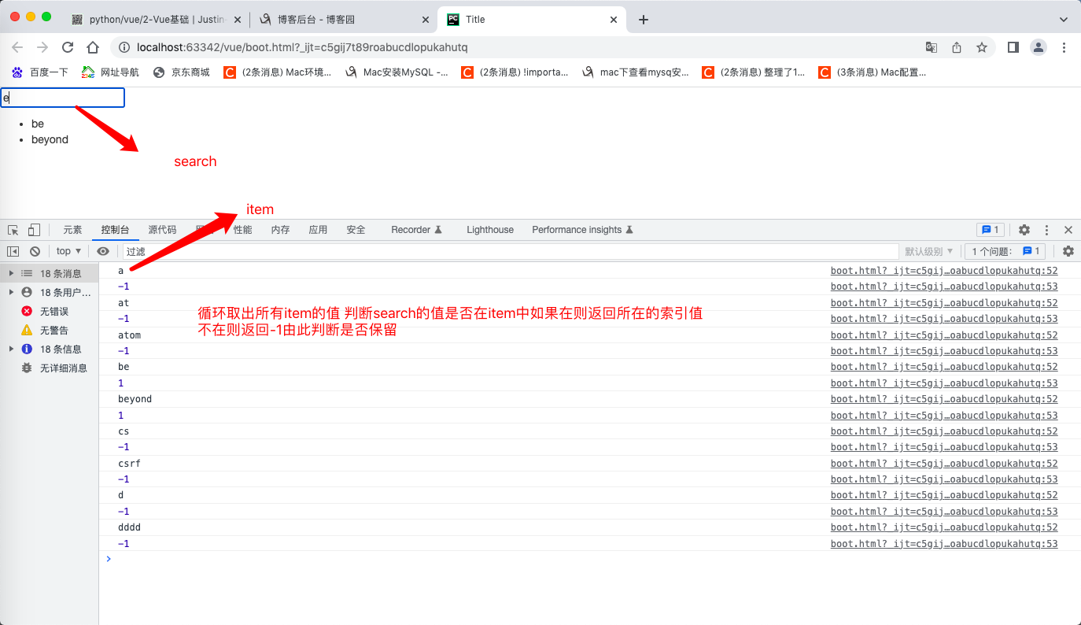The height and width of the screenshot is (625, 1081).
Task: Open a new browser tab
Action: (644, 20)
